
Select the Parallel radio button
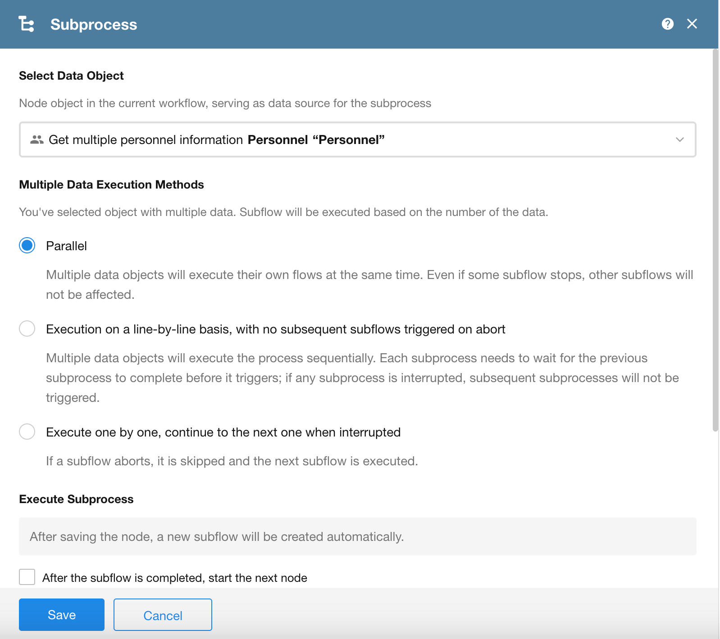coord(27,246)
